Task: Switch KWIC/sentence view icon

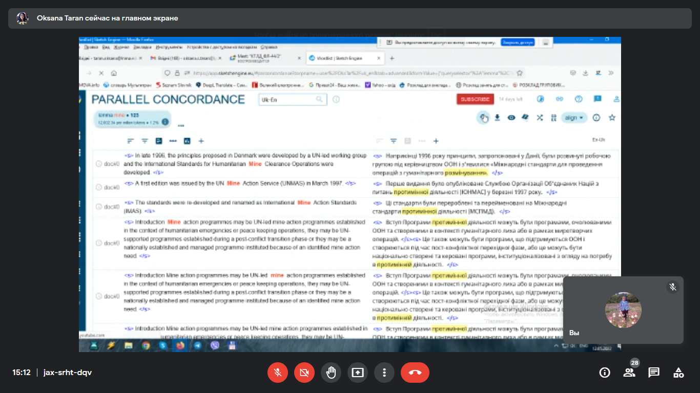Action: 525,118
